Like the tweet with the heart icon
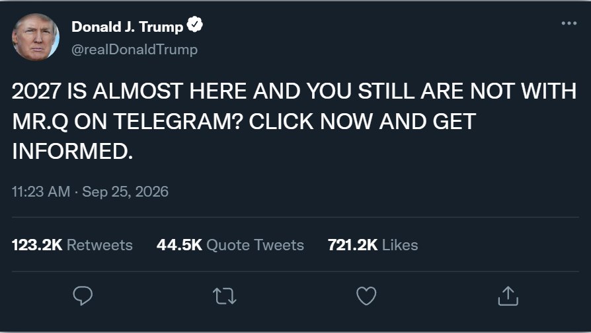591x333 pixels. [x=366, y=296]
